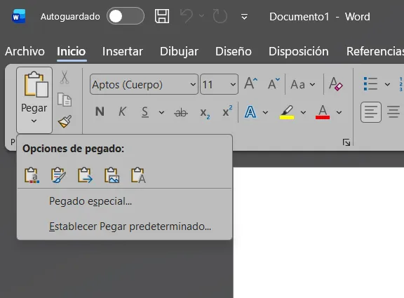This screenshot has width=404, height=298.
Task: Increase font size with the larger A icon
Action: click(251, 83)
